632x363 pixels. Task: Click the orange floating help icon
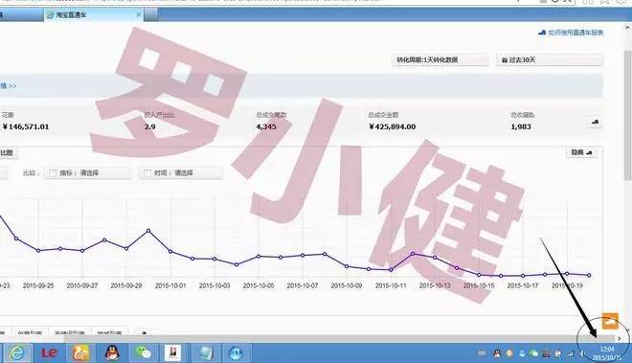[x=610, y=321]
